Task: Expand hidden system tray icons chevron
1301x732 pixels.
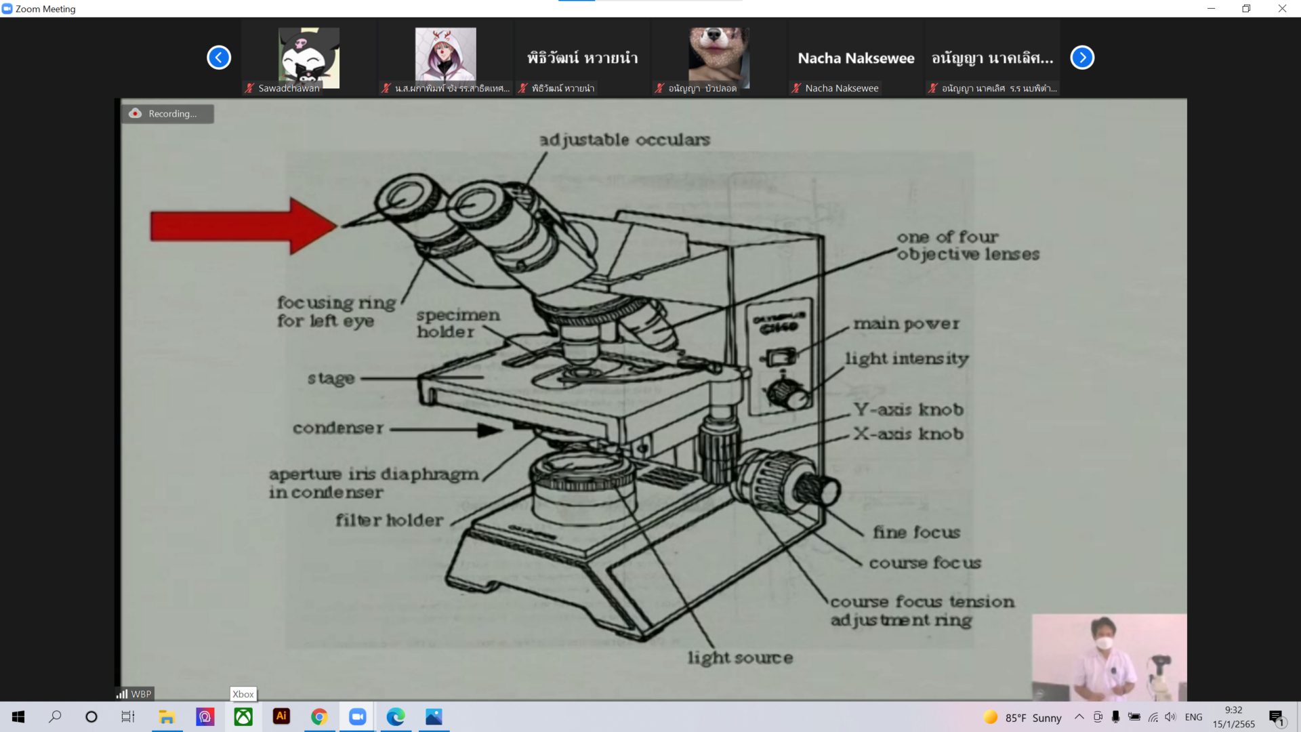Action: pos(1079,717)
